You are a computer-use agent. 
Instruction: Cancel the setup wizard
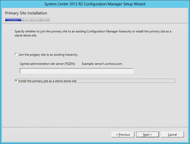[172, 135]
